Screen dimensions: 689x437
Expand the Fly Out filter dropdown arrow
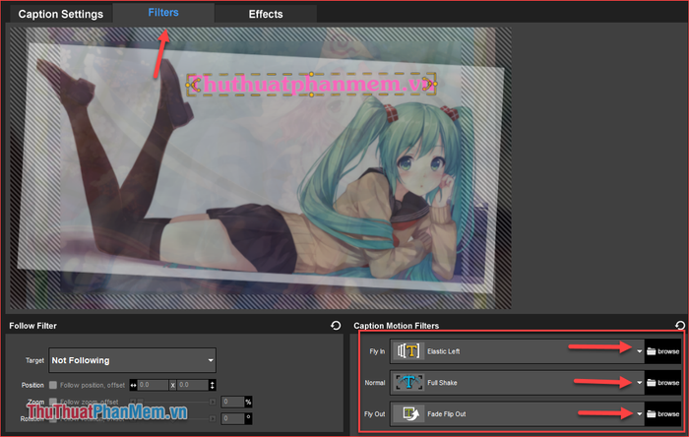[x=640, y=413]
